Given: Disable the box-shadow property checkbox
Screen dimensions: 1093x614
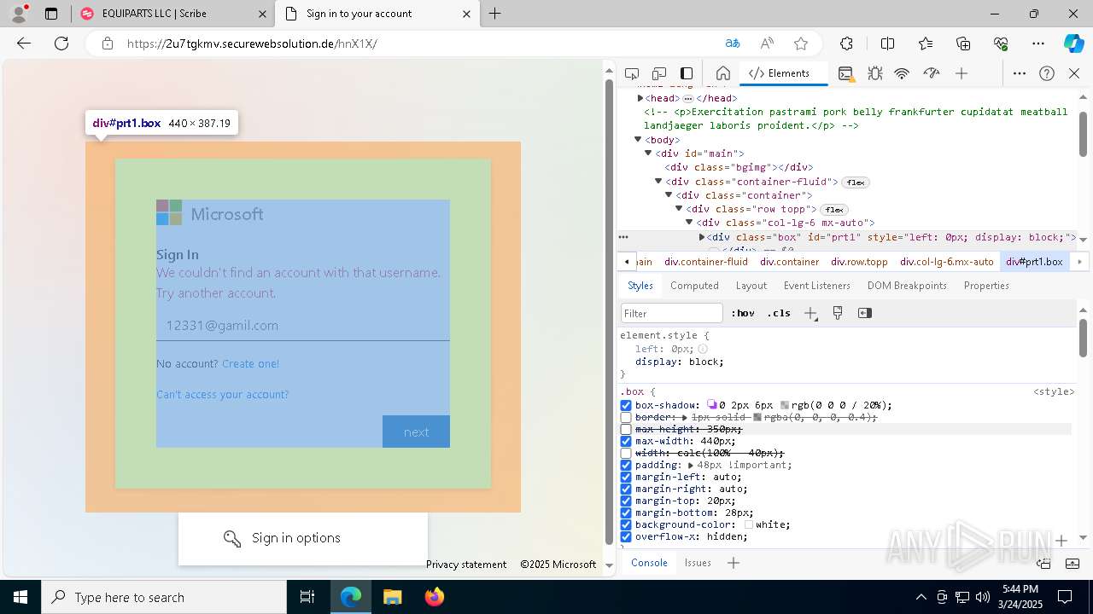Looking at the screenshot, I should coord(626,406).
